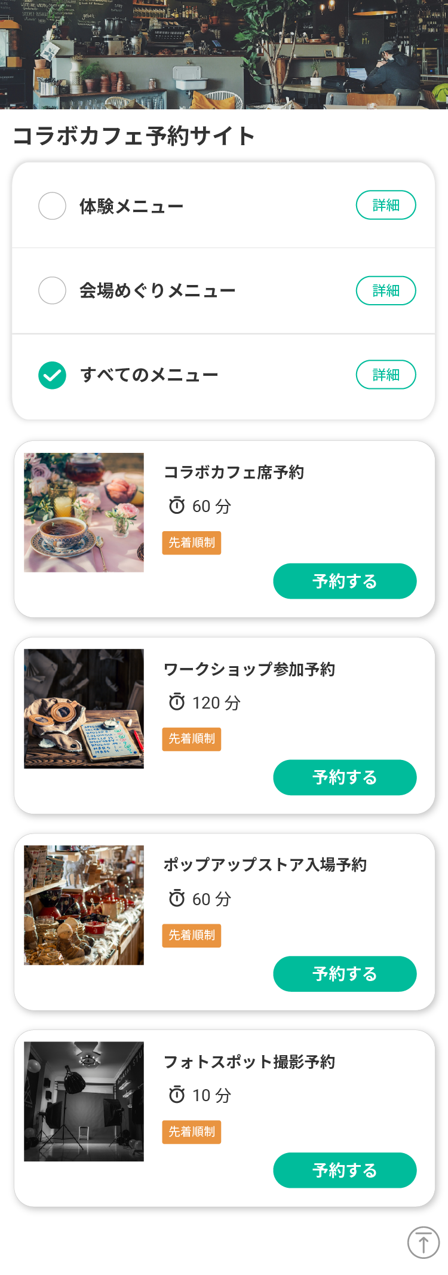This screenshot has width=448, height=1275.
Task: Tap the scroll-to-top arrow icon
Action: coord(424,1242)
